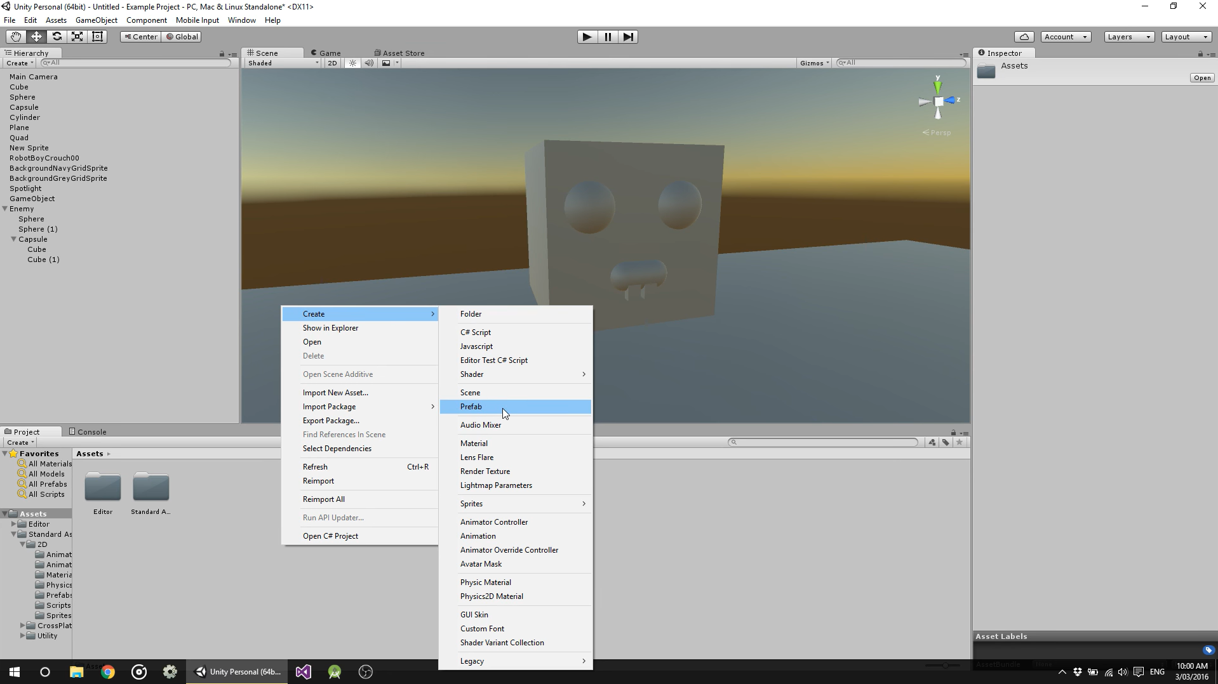This screenshot has height=684, width=1218.
Task: Search by Label icon in Project
Action: click(x=946, y=442)
